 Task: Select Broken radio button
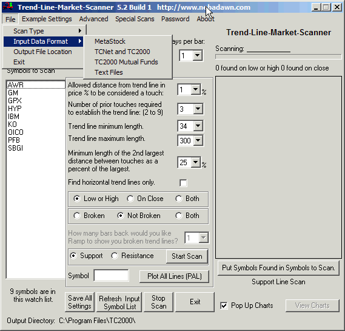click(x=77, y=216)
